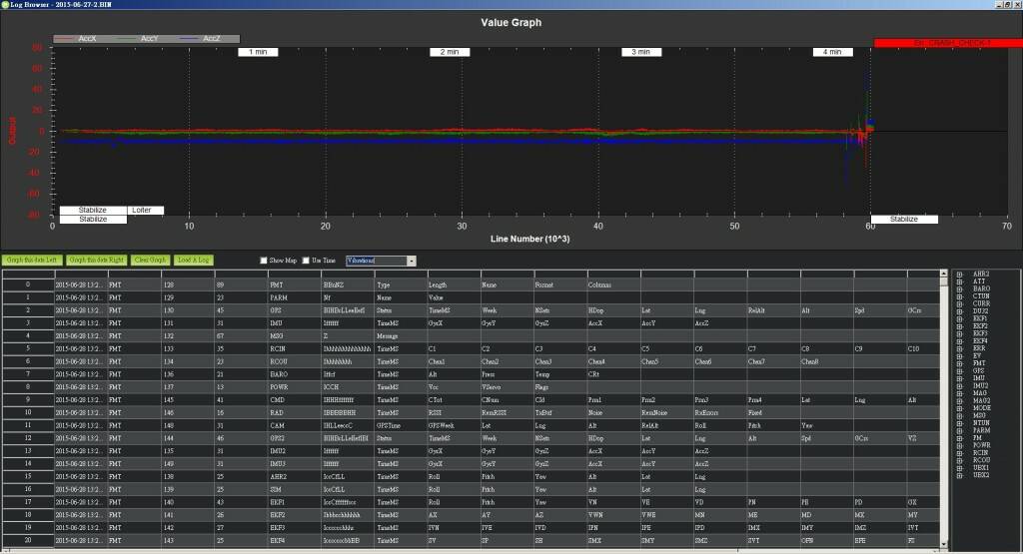Click the AccY green legend entry
Screen dimensions: 1023x554
click(x=138, y=39)
